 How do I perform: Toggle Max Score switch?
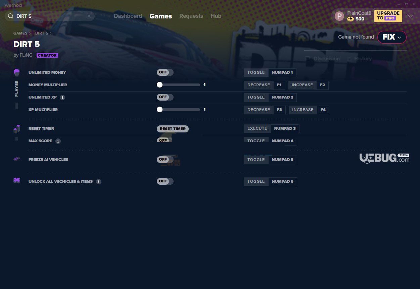coord(165,140)
